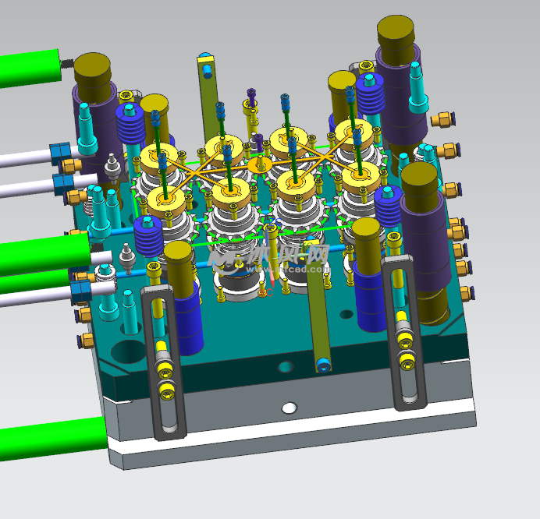This screenshot has height=519, width=540.
Task: Select the large round hole in the teal plate corner
Action: 128,351
